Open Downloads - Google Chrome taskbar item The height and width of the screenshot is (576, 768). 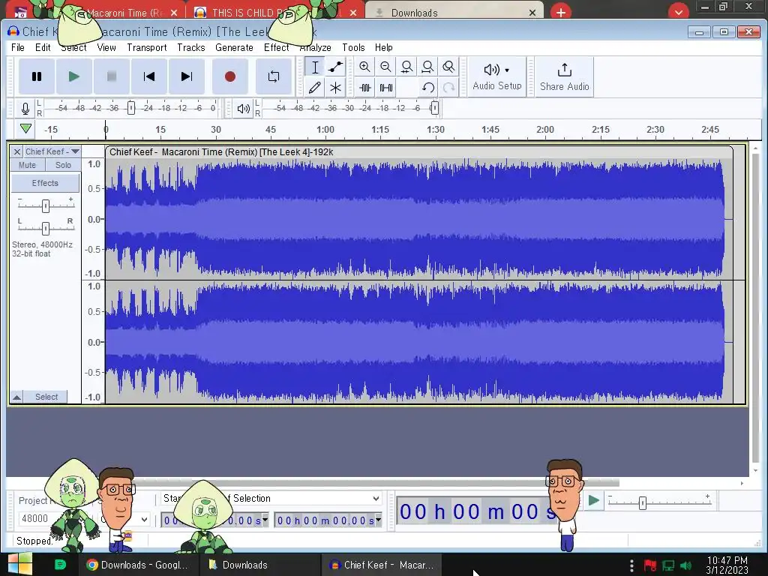click(139, 565)
